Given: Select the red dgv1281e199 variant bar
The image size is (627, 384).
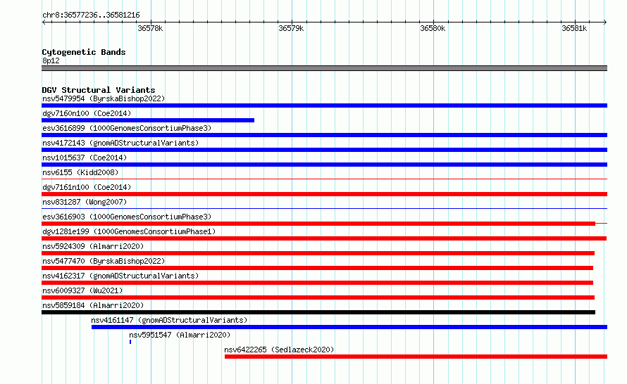Looking at the screenshot, I should [x=324, y=238].
